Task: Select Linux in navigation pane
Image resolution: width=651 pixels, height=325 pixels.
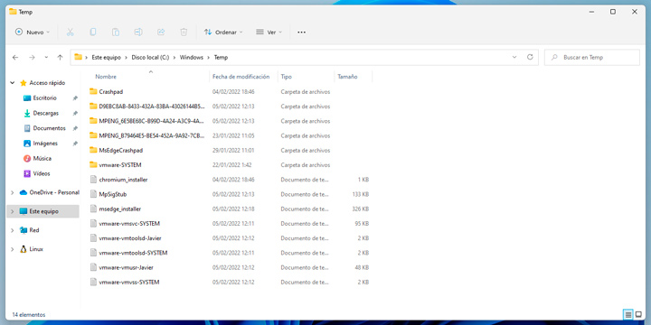Action: click(x=36, y=249)
